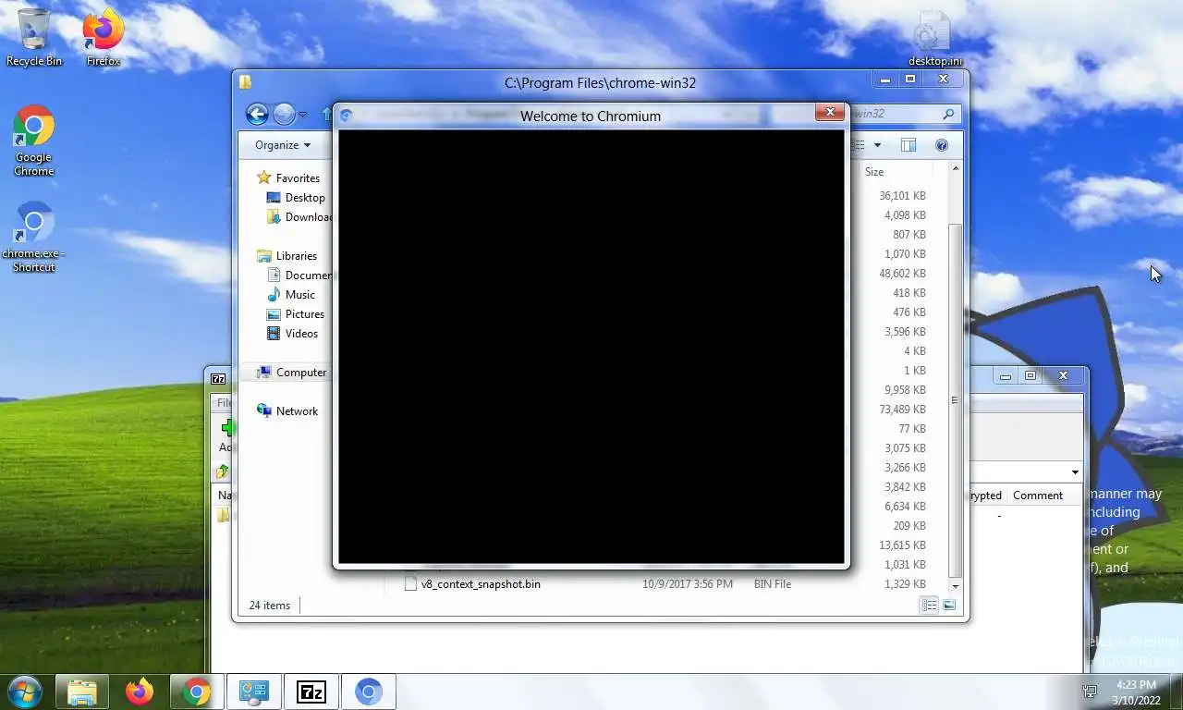Open the Windows Start menu
This screenshot has height=710, width=1183.
(23, 692)
